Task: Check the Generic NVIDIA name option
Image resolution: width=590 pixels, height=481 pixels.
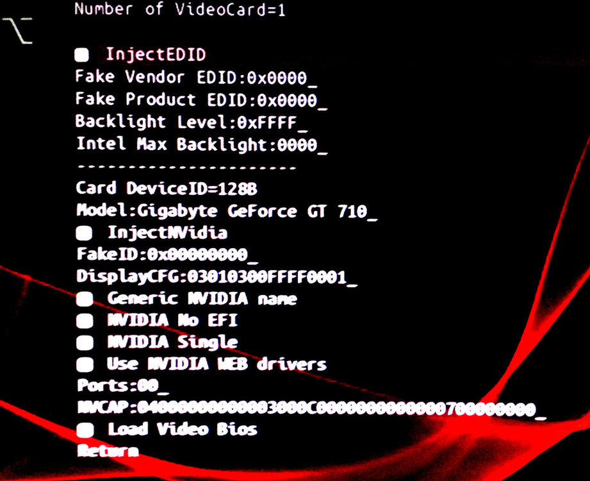Action: [85, 300]
